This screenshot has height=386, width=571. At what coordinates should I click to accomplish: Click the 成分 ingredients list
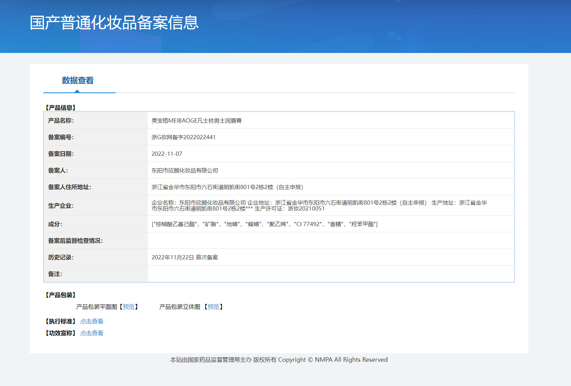point(265,224)
